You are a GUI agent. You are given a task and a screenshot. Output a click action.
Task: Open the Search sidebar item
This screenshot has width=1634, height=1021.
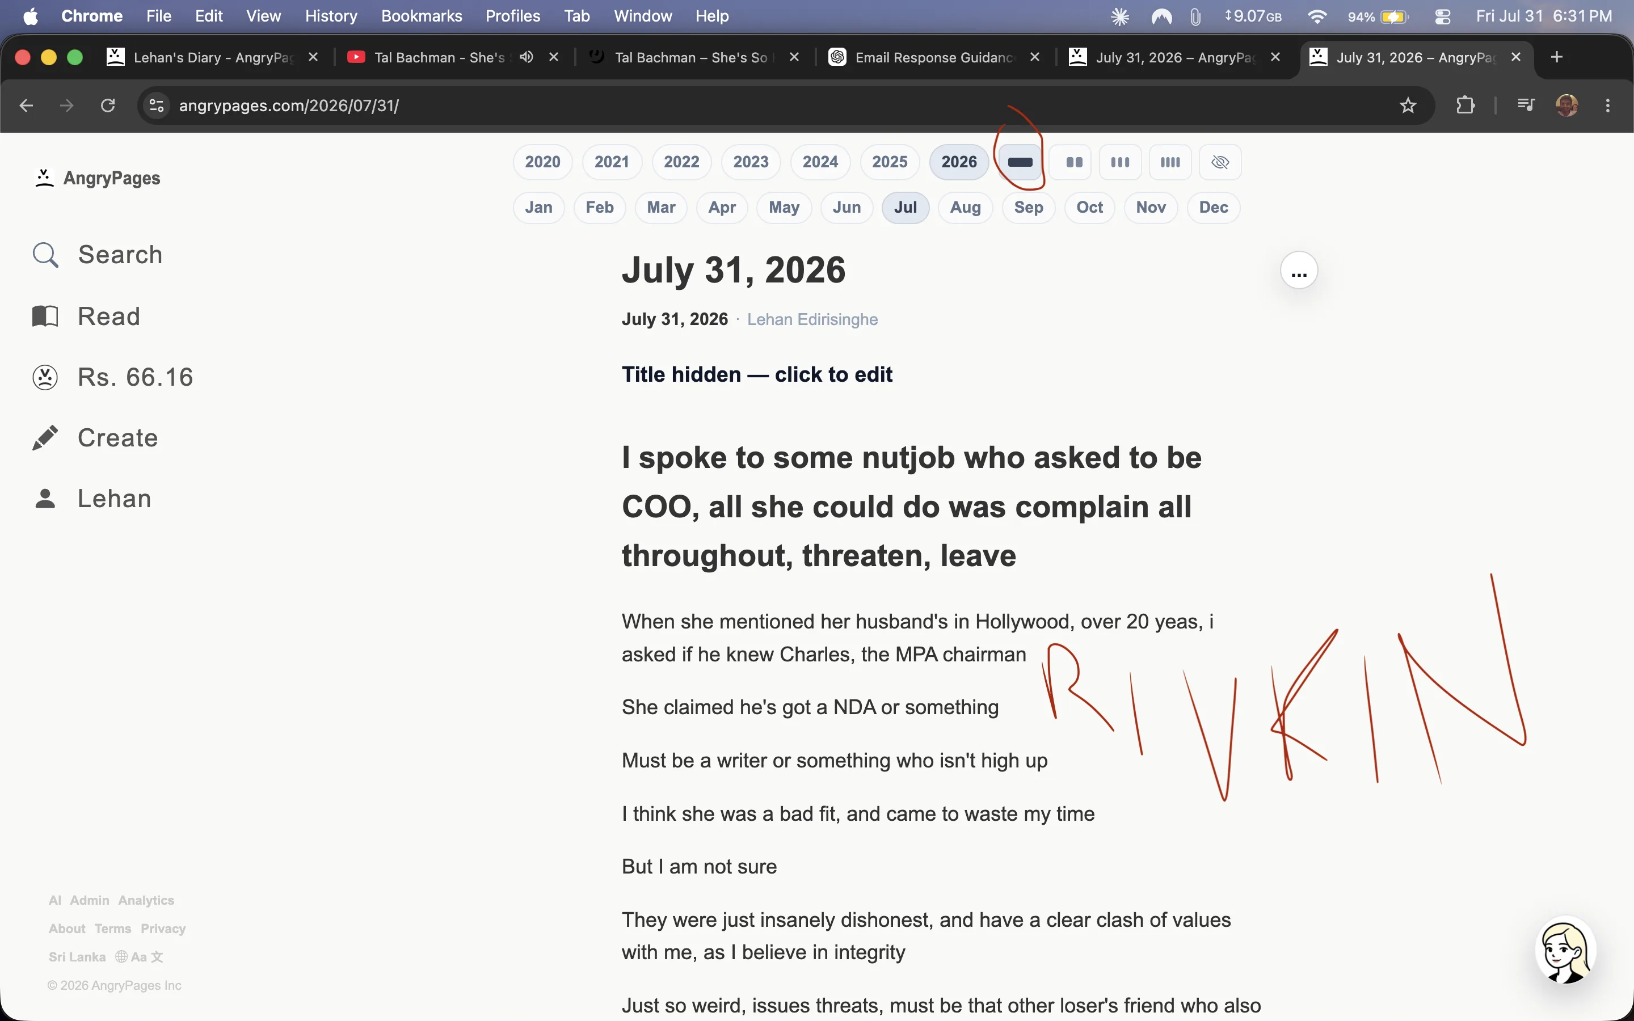(x=97, y=255)
